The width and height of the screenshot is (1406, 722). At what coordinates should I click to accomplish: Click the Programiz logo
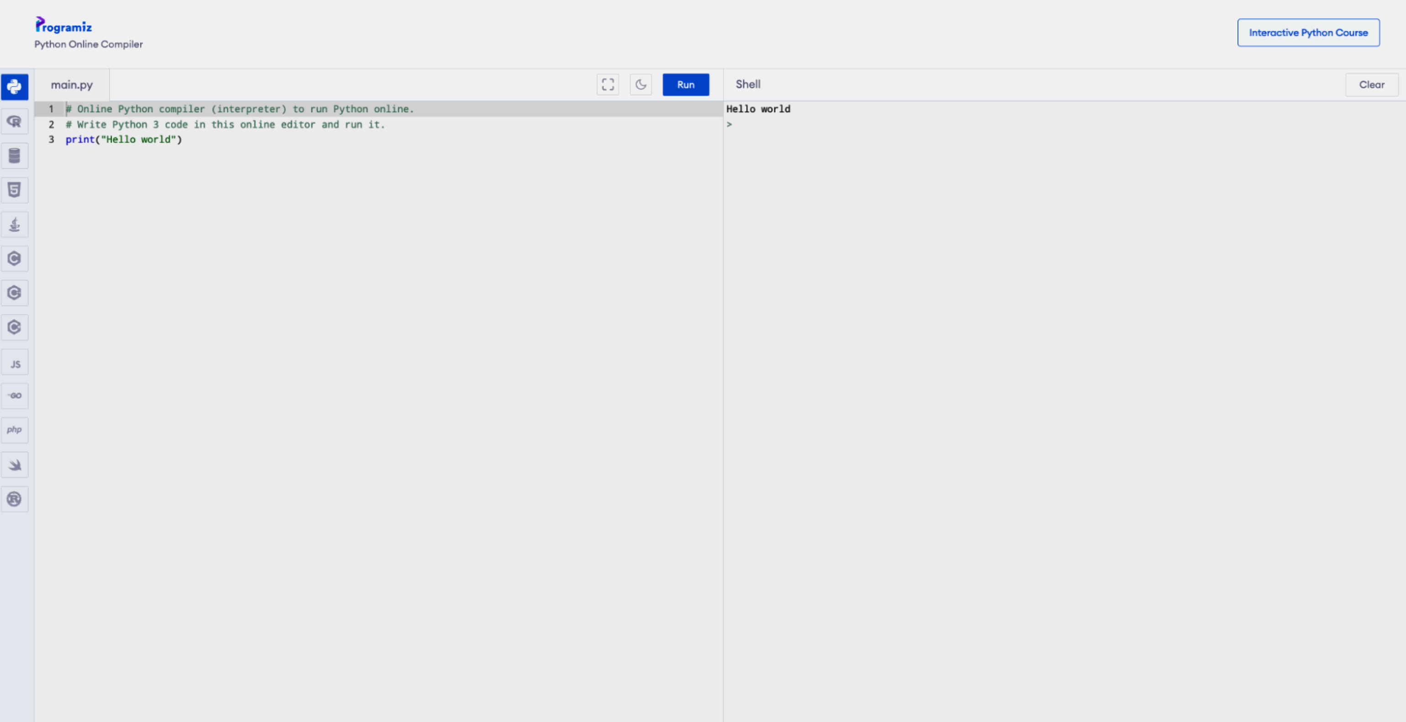point(63,25)
